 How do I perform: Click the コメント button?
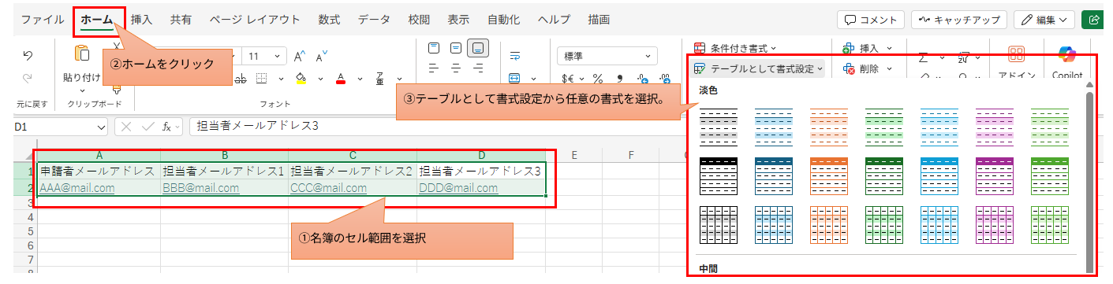tap(871, 20)
